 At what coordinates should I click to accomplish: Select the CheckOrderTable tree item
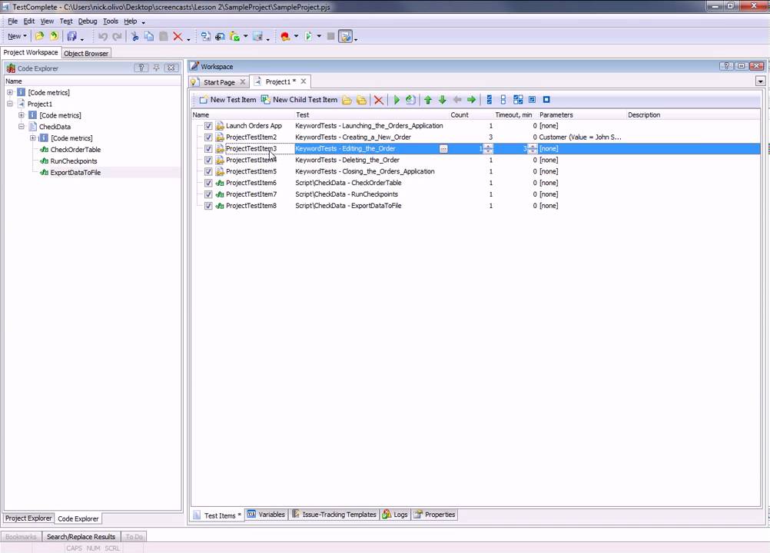click(x=75, y=150)
